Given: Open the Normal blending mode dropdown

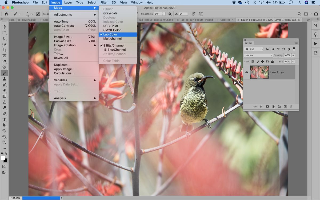Looking at the screenshot, I should [x=258, y=55].
